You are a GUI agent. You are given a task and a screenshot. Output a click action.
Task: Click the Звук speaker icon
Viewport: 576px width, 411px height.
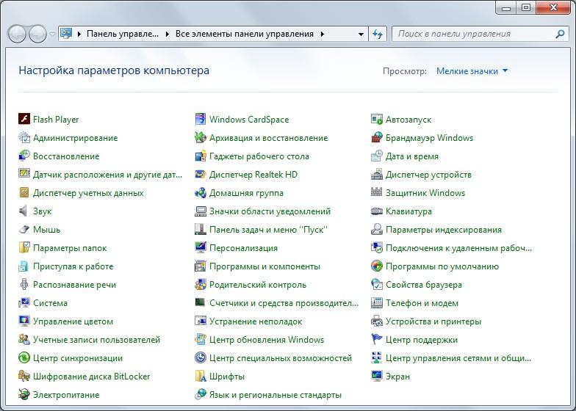pyautogui.click(x=24, y=211)
